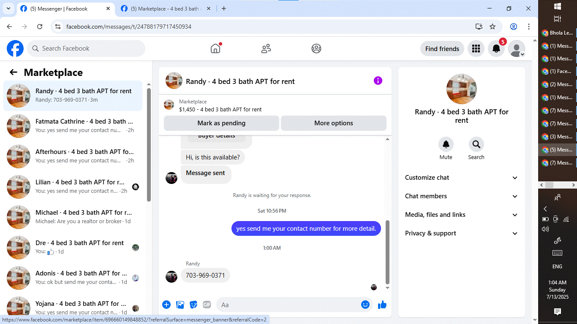
Task: Click the 'Hi, is this available?' message
Action: [213, 157]
